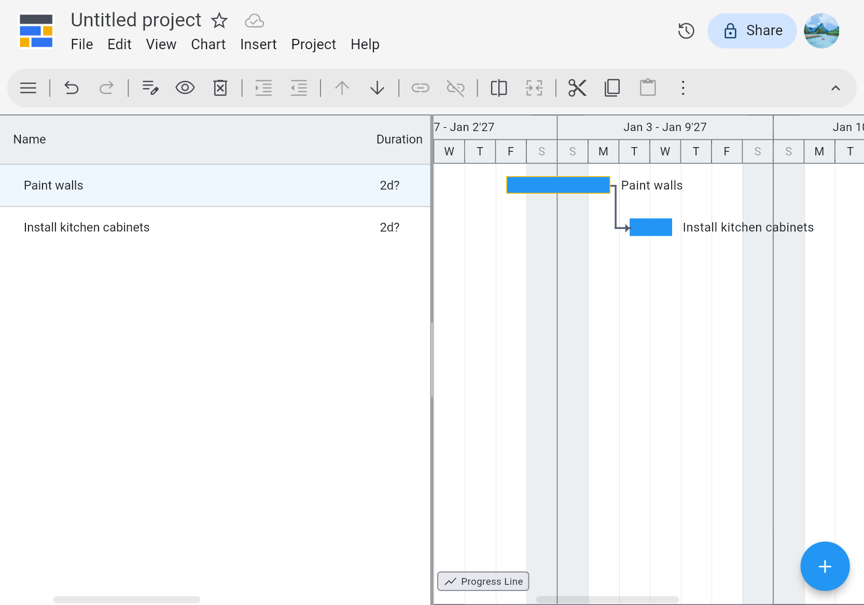Screen dimensions: 864x605
Task: Click the Share button
Action: coord(751,31)
